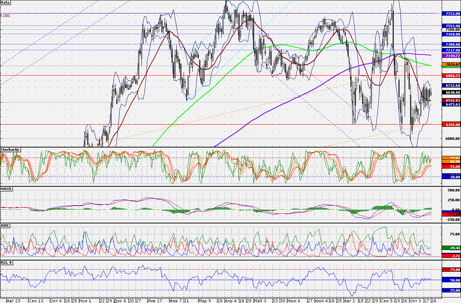The height and width of the screenshot is (303, 461).
Task: Click the green 29.44 ADX value tag
Action: point(451,248)
